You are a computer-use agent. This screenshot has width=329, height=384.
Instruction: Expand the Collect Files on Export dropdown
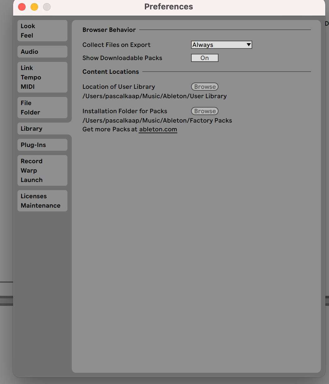[221, 45]
